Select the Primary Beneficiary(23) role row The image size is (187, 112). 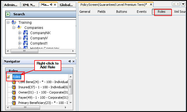43,103
